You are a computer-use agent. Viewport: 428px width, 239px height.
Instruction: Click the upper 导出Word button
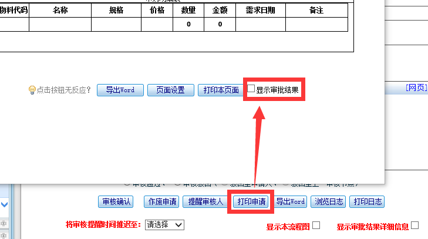click(120, 90)
